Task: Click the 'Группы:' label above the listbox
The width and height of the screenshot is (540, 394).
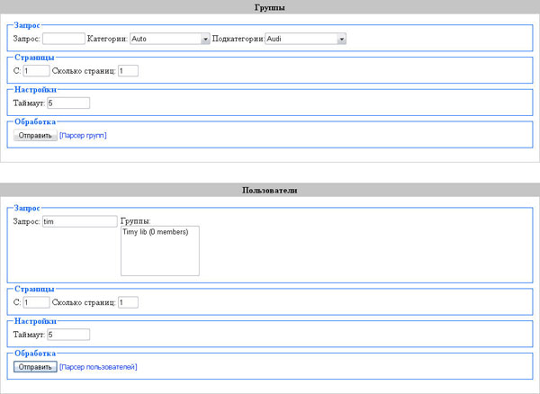Action: point(135,220)
